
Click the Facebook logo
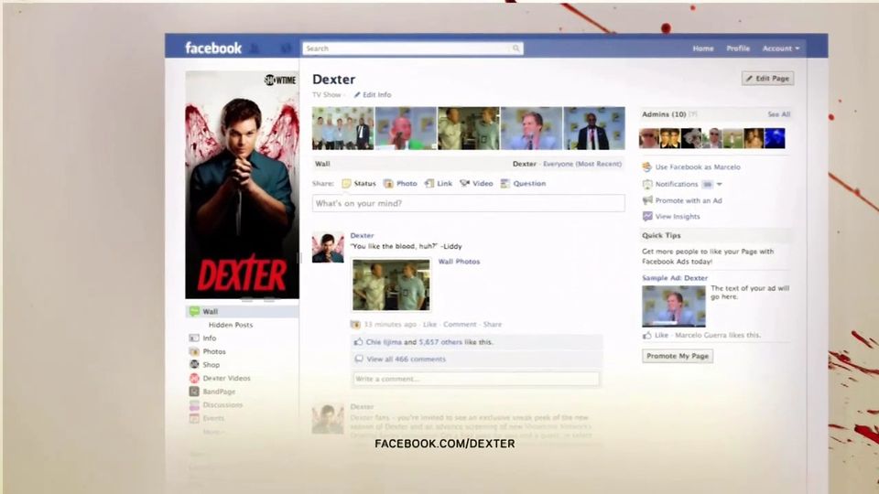[x=213, y=48]
